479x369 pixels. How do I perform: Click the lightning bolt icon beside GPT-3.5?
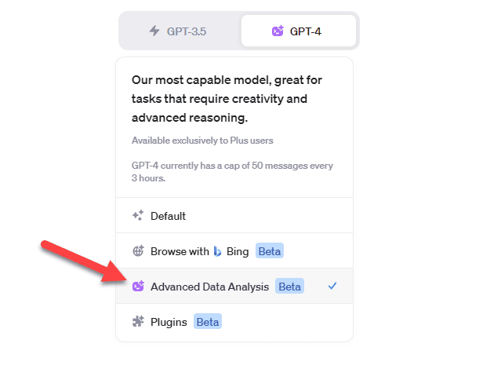(154, 31)
